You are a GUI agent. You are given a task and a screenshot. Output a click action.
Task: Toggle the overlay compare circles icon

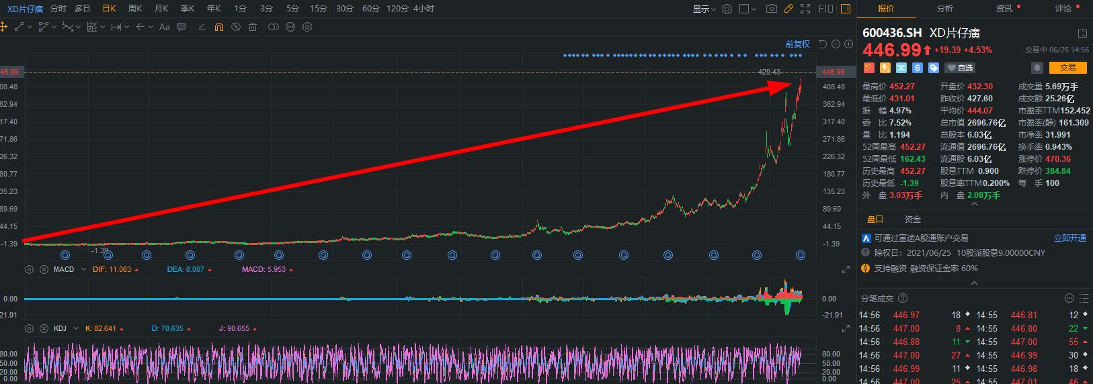click(x=273, y=27)
